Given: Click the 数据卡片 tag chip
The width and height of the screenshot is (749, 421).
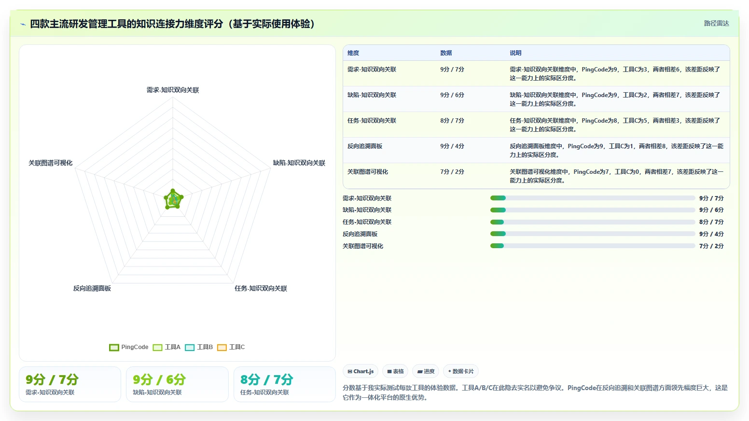Looking at the screenshot, I should (461, 371).
